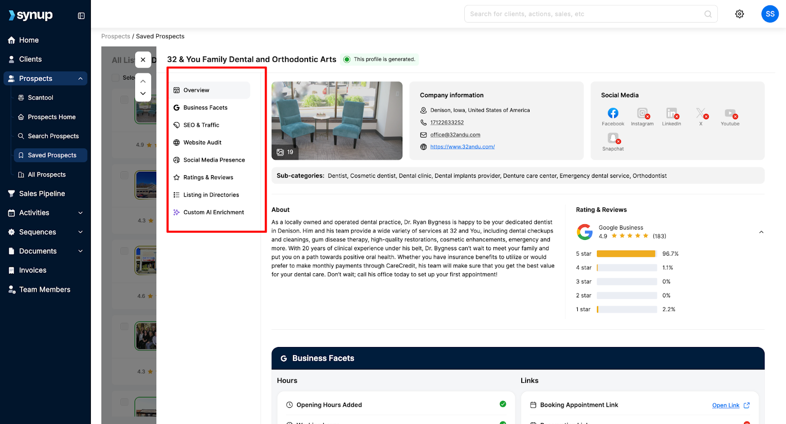Click the Prospects breadcrumb link
The height and width of the screenshot is (424, 786).
[115, 36]
